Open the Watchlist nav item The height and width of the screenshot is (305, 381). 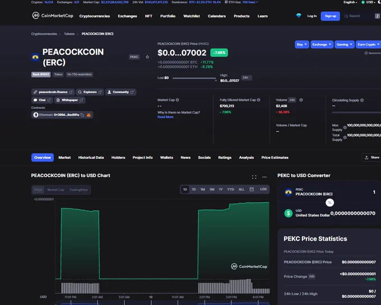[x=192, y=16]
